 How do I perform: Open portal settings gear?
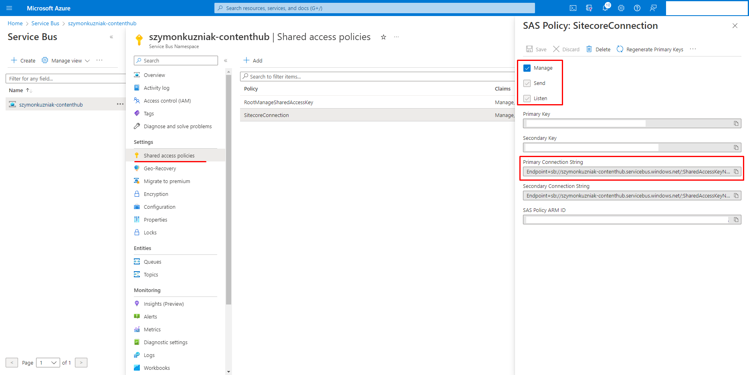click(x=621, y=8)
